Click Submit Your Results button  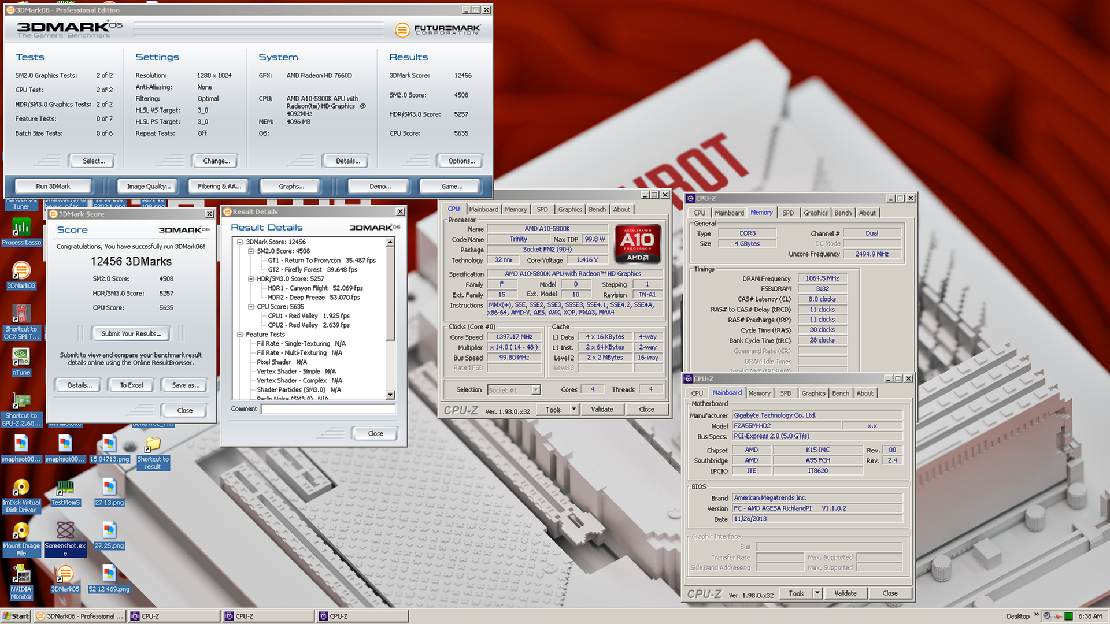(x=131, y=334)
